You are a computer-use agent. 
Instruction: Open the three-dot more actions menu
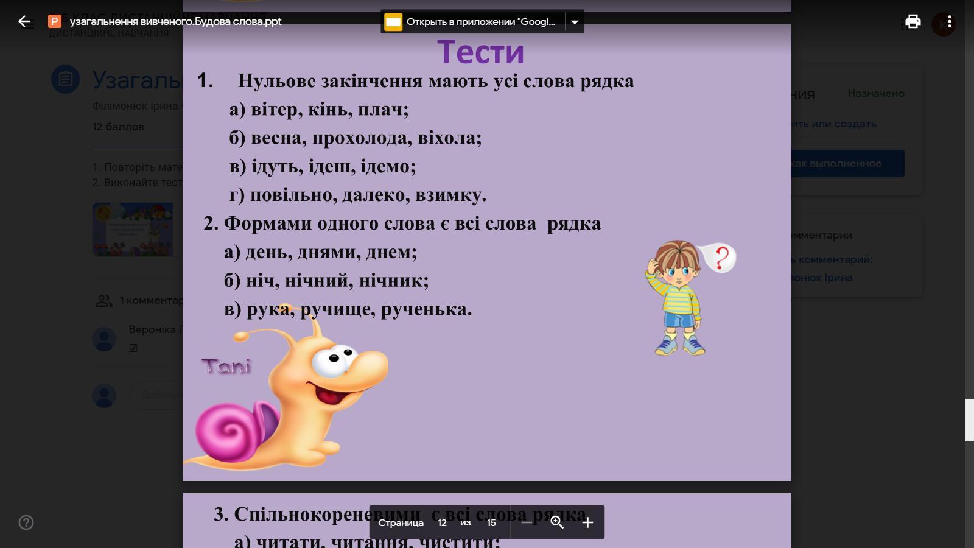(949, 22)
